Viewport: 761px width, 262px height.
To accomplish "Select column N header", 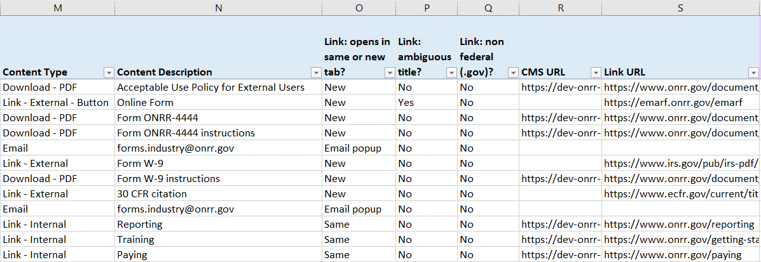I will [x=218, y=8].
